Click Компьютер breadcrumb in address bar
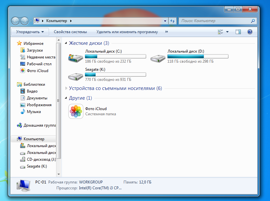The height and width of the screenshot is (201, 270). pos(56,21)
